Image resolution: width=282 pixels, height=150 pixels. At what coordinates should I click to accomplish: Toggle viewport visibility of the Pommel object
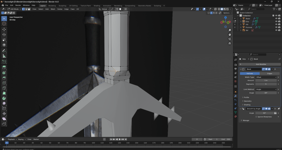click(x=276, y=27)
